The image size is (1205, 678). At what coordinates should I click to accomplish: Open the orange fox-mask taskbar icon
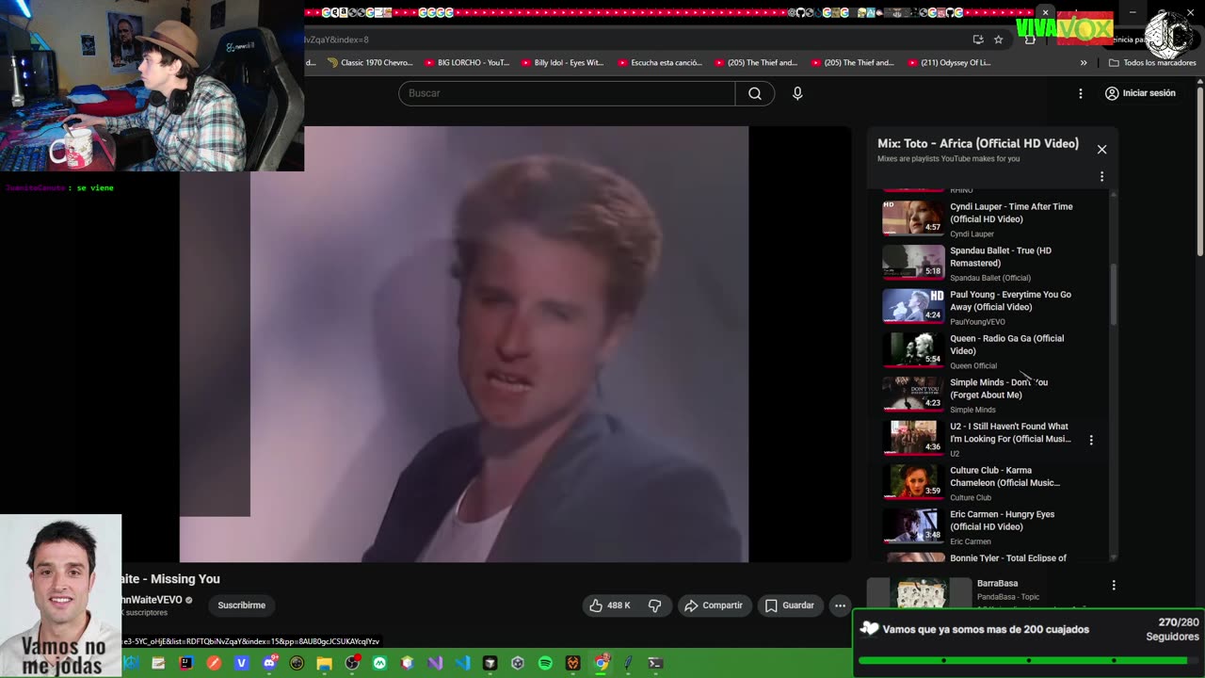point(572,663)
